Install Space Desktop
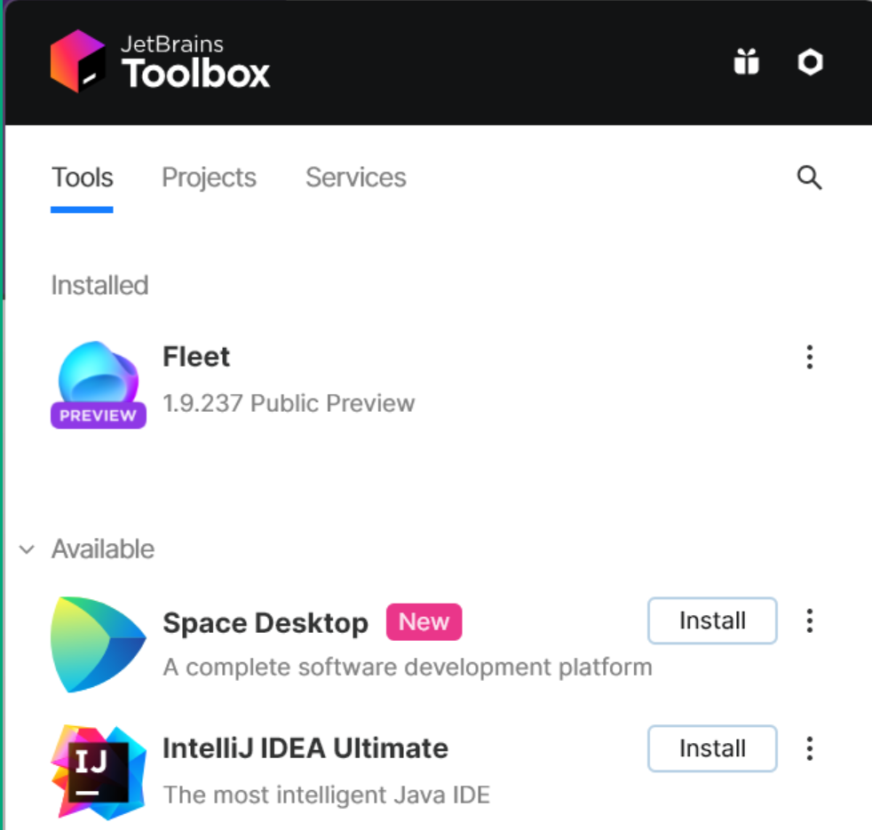The image size is (872, 830). [x=712, y=621]
